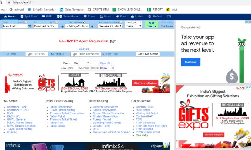Close the Gifts Expo banner ad

click(168, 75)
